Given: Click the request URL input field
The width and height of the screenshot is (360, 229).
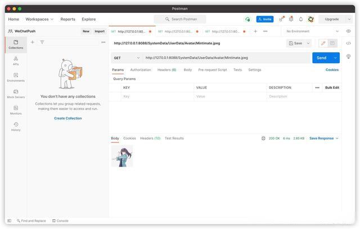Looking at the screenshot, I should [x=226, y=58].
